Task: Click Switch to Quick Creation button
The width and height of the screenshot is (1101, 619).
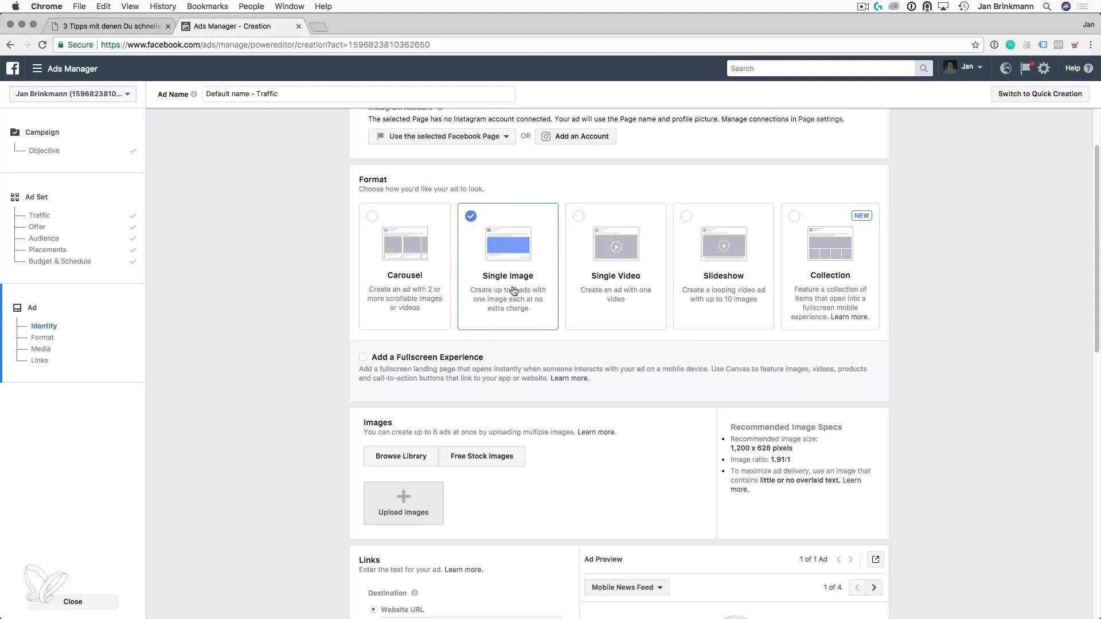Action: [x=1040, y=94]
